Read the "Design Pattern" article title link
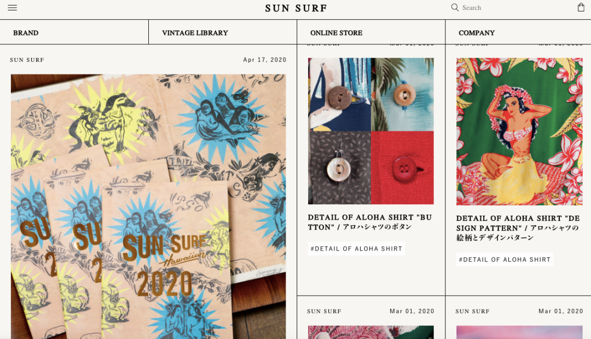 (x=518, y=228)
